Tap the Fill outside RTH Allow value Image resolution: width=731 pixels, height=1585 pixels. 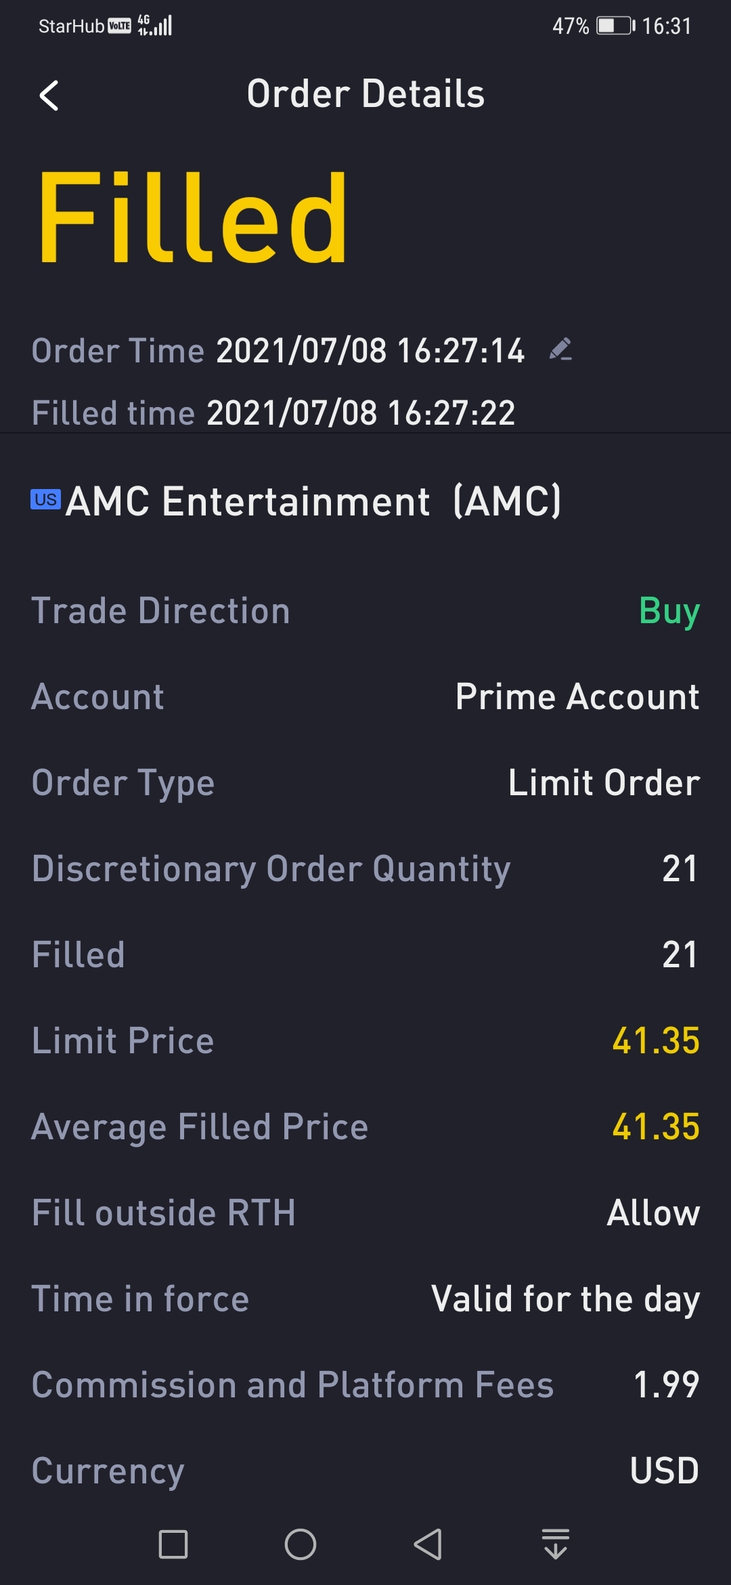[653, 1212]
